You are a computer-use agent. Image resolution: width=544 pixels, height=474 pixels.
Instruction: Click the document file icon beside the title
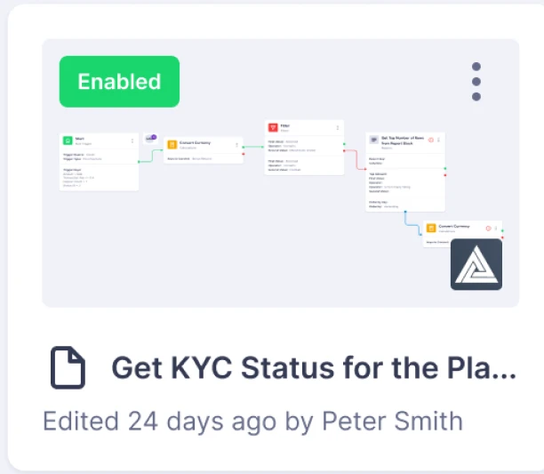point(67,368)
